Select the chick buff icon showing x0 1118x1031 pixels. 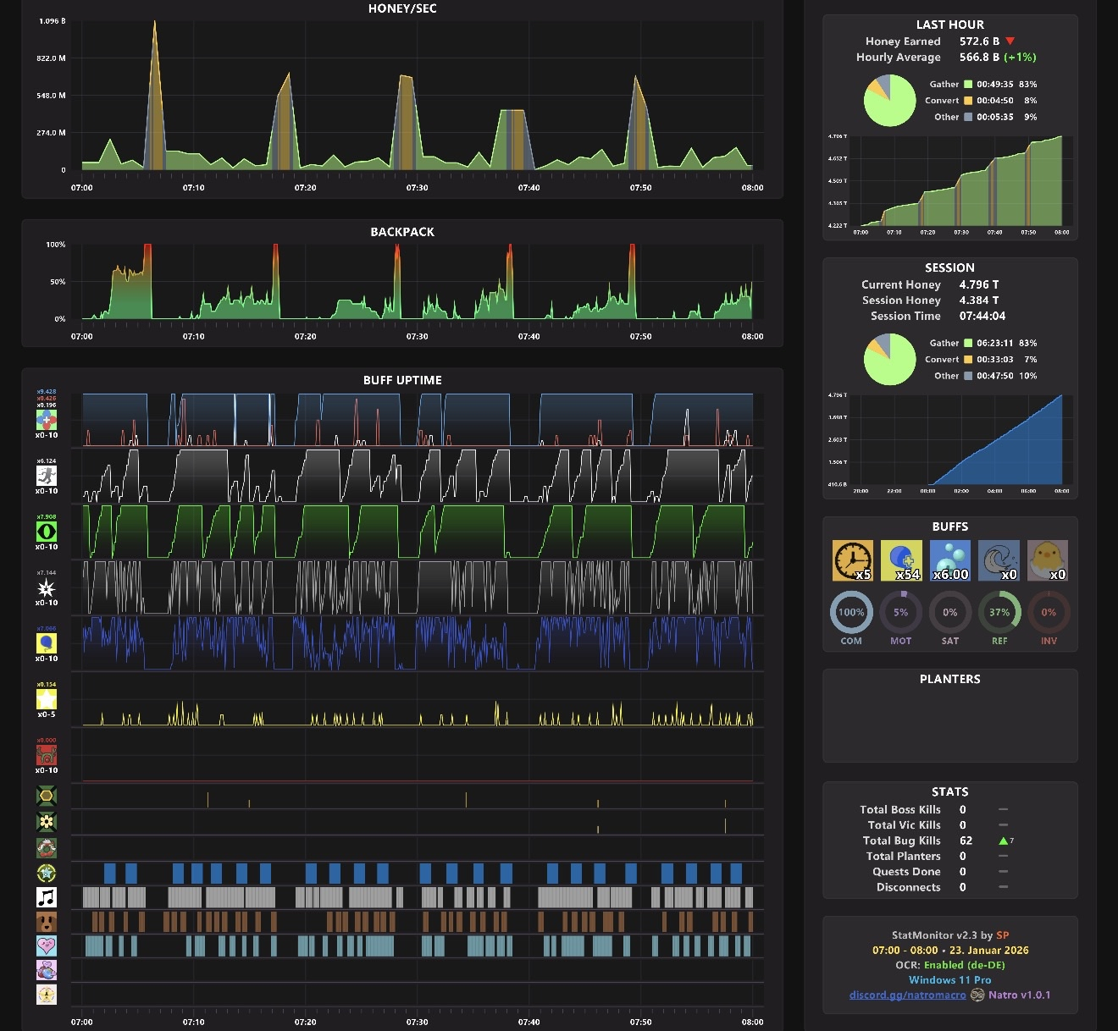(x=1048, y=561)
